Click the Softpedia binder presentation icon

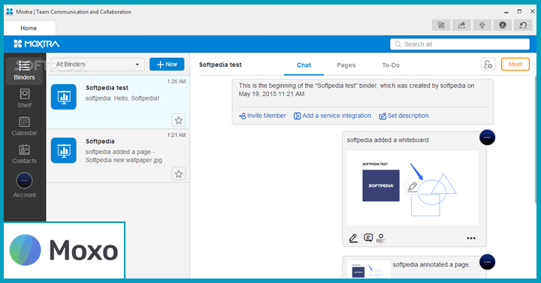[x=63, y=150]
